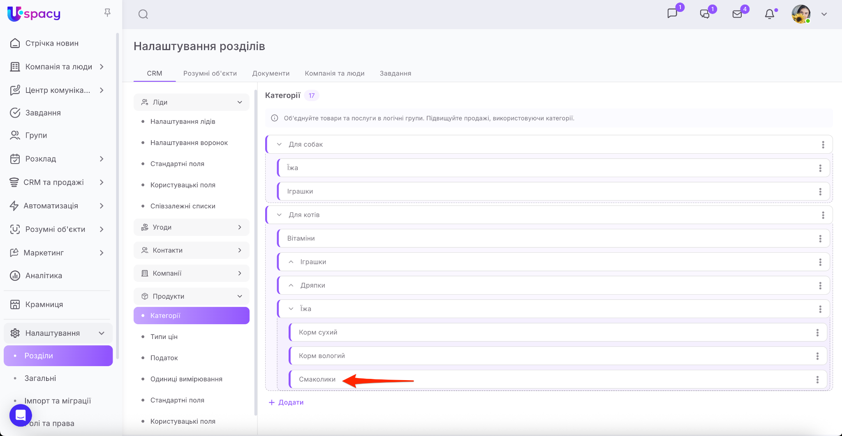Open the user profile dropdown arrow
842x436 pixels.
(824, 14)
